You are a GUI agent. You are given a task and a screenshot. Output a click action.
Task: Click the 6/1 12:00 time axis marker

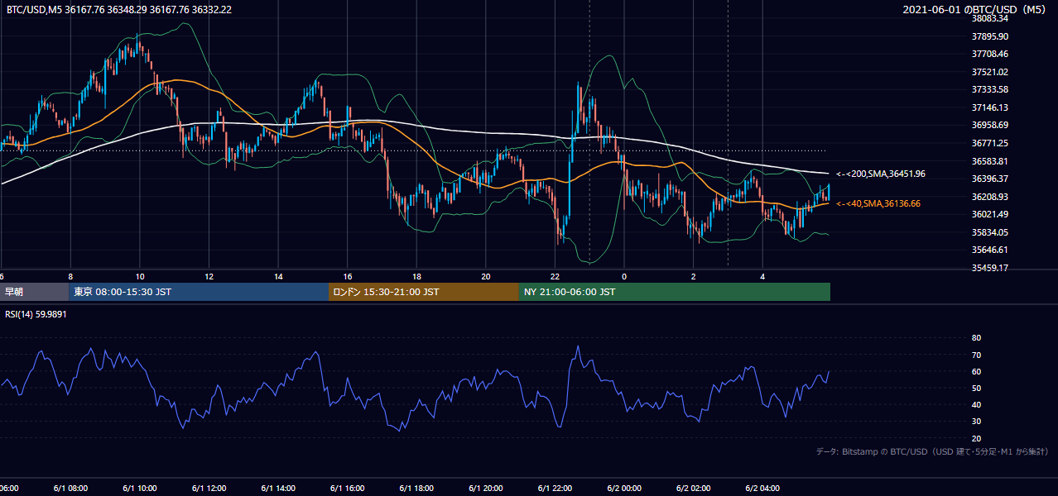point(209,488)
